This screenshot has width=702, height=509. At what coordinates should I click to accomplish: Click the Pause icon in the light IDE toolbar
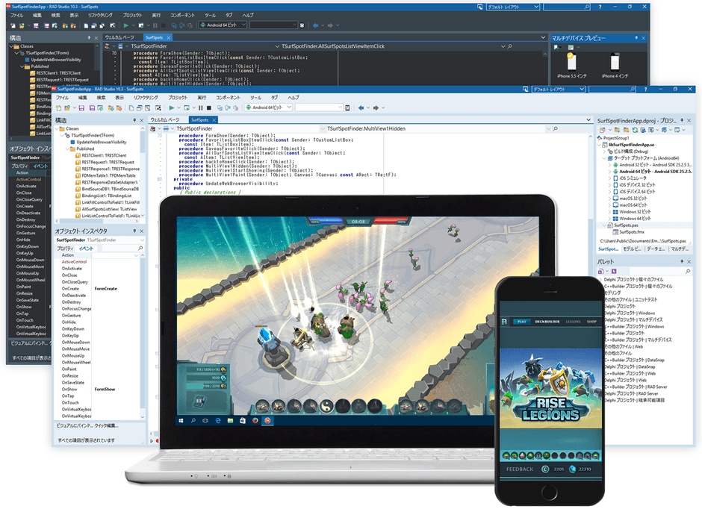pos(200,107)
